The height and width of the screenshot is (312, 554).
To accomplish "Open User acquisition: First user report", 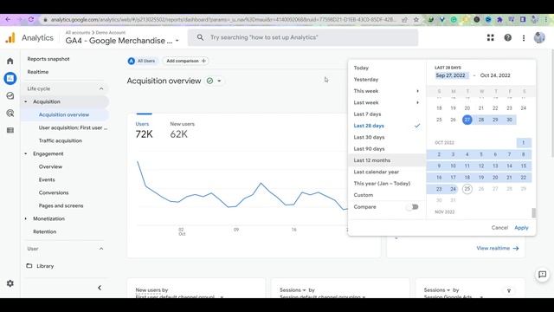I will 73,127.
